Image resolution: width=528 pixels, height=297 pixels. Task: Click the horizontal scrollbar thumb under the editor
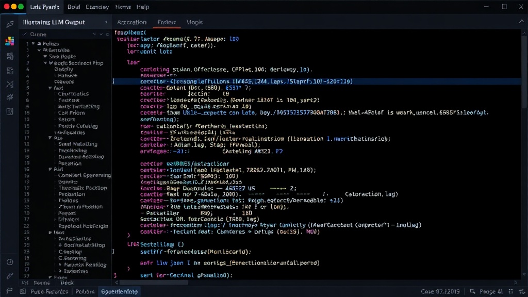click(x=154, y=283)
